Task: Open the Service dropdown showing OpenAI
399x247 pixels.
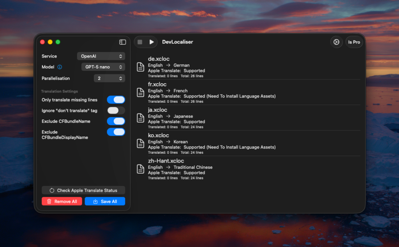Action: coord(101,56)
